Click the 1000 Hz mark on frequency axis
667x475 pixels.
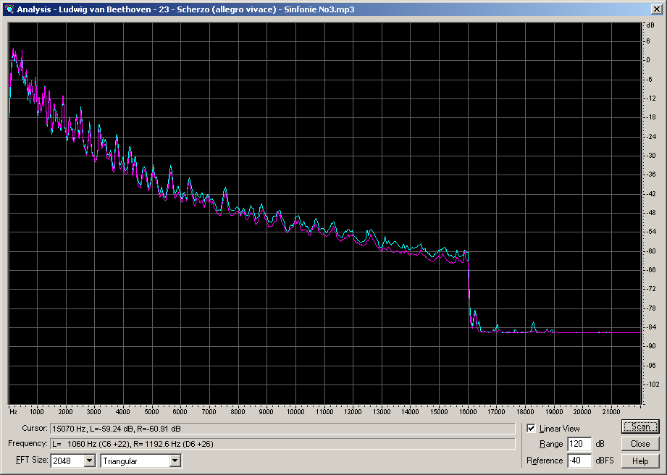[37, 412]
